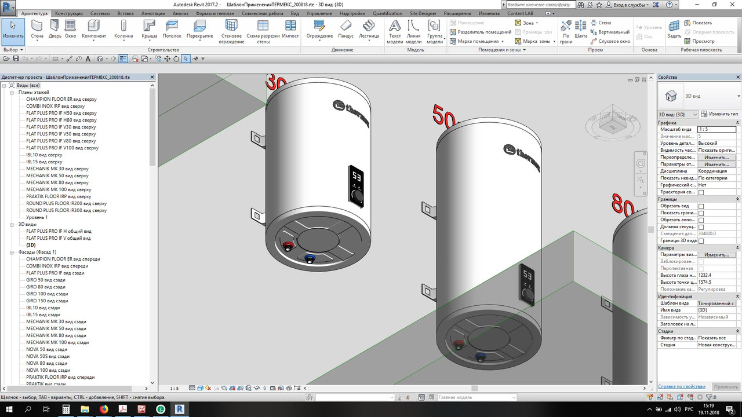Pick the Крыша (Roof) tool
The image size is (742, 417).
(x=149, y=30)
